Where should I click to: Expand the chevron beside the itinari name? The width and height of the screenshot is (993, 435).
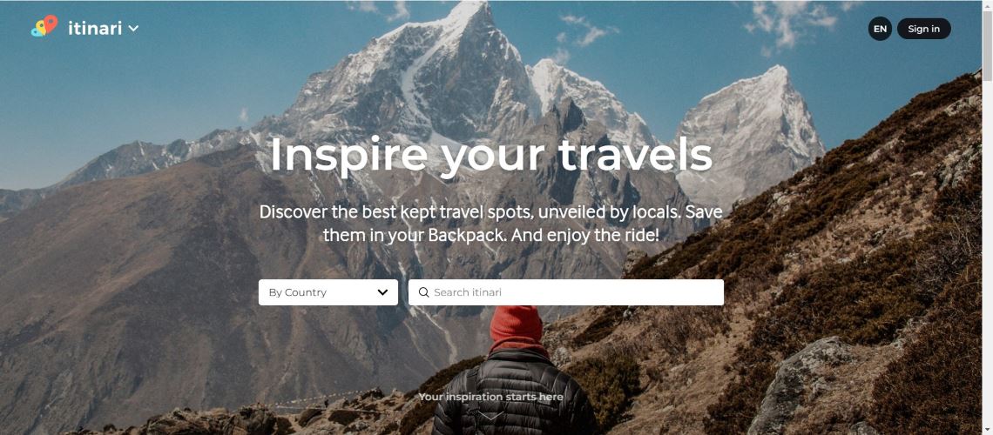pos(133,29)
